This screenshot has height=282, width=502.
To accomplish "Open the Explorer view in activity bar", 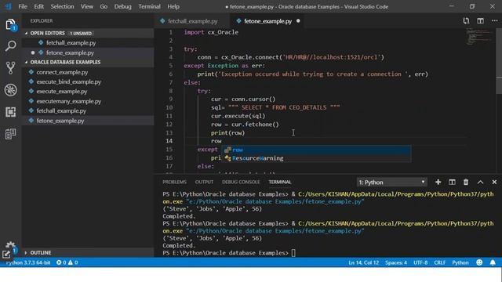I will (x=10, y=24).
